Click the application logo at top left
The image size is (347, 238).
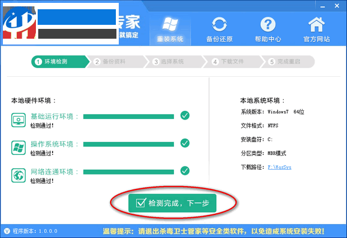20,23
